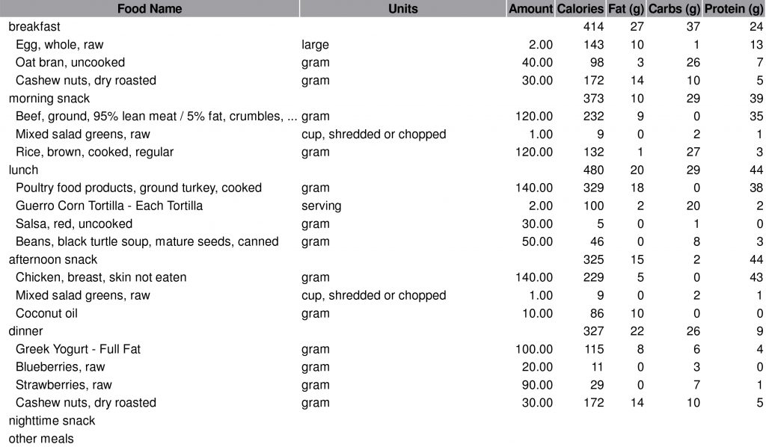Click the lunch meal group
This screenshot has width=766, height=447.
(x=23, y=170)
